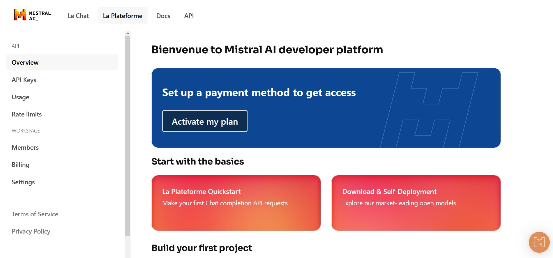Open the Mistral chat widget bubble

pyautogui.click(x=539, y=242)
